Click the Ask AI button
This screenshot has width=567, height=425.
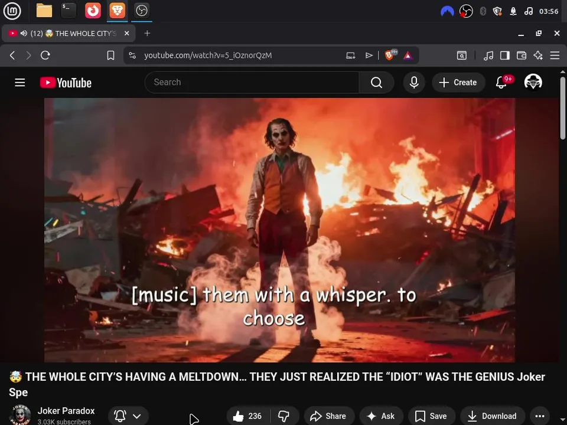coord(381,416)
